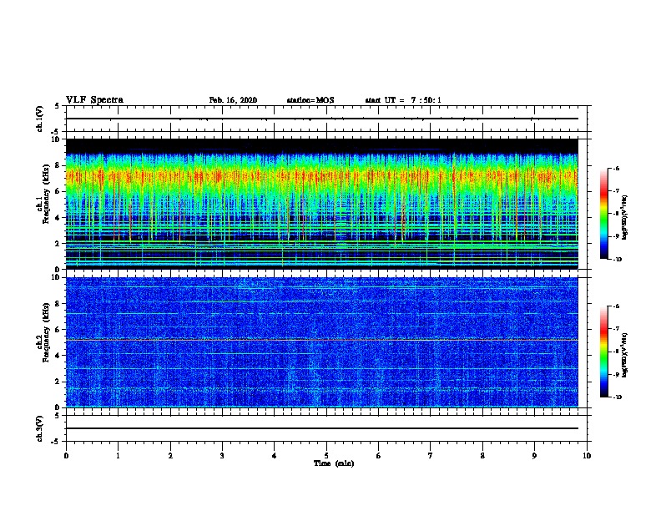Click the "2" kHz tick on the ch.2 frequency axis
The image size is (661, 511).
pos(58,382)
